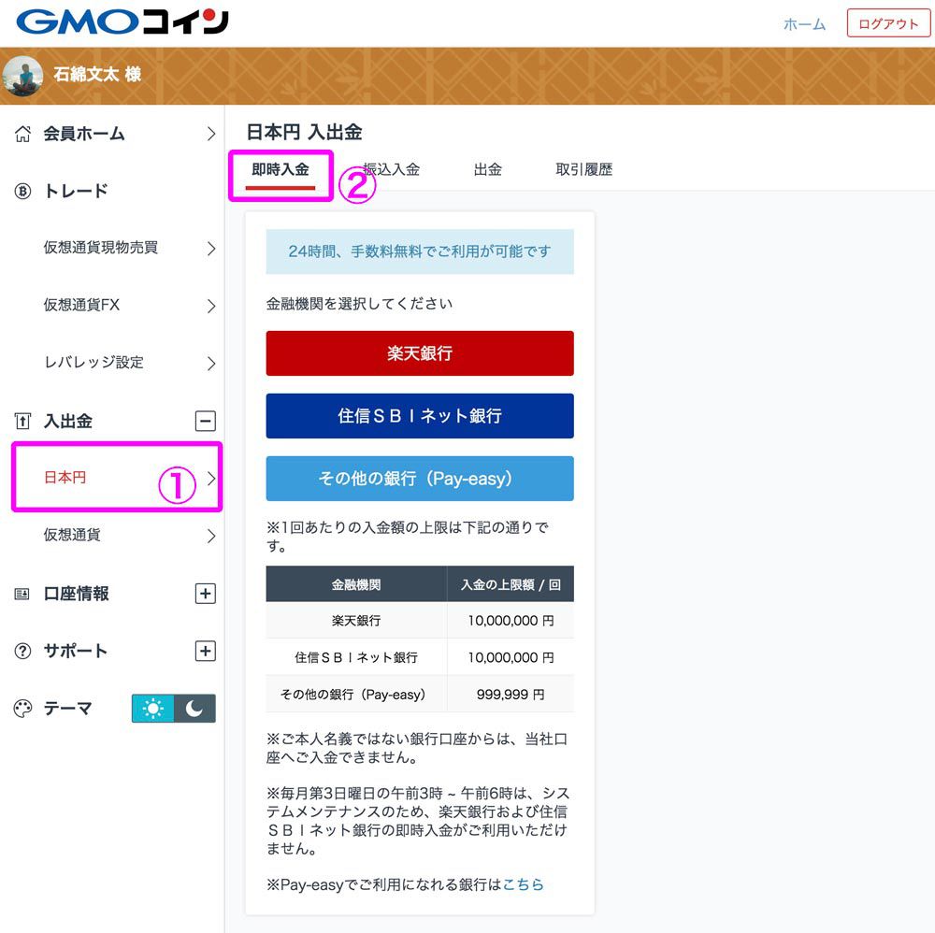The width and height of the screenshot is (935, 933).
Task: Click the 住信SBIネット銀行 table cell
Action: click(x=356, y=657)
